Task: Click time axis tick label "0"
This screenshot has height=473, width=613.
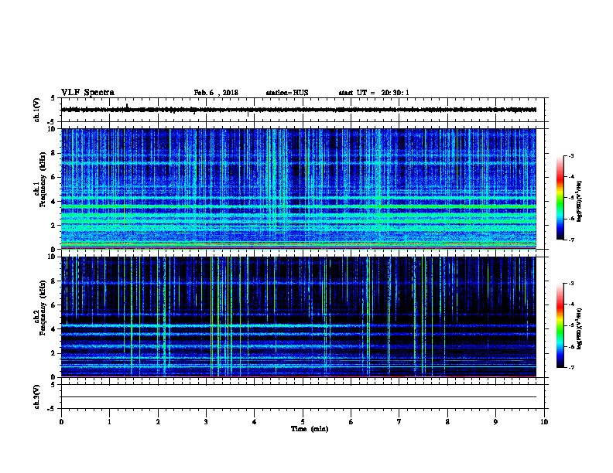Action: point(61,422)
